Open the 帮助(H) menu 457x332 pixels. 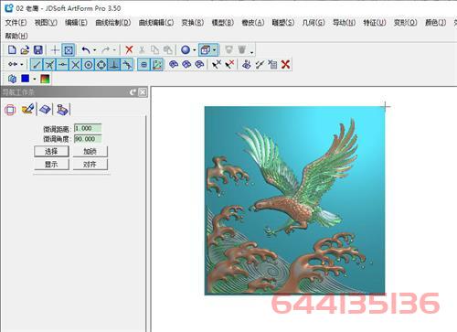16,36
